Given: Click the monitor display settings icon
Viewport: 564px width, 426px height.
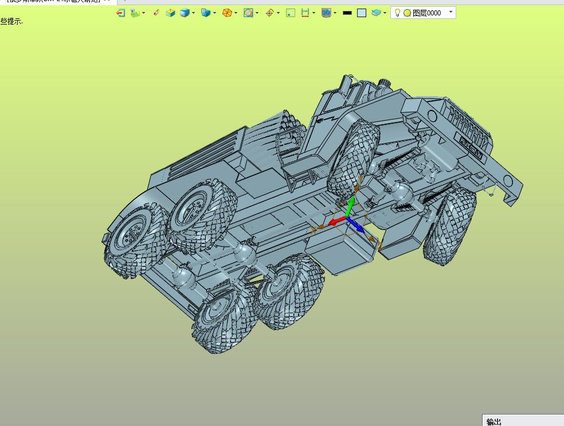Looking at the screenshot, I should coord(326,13).
